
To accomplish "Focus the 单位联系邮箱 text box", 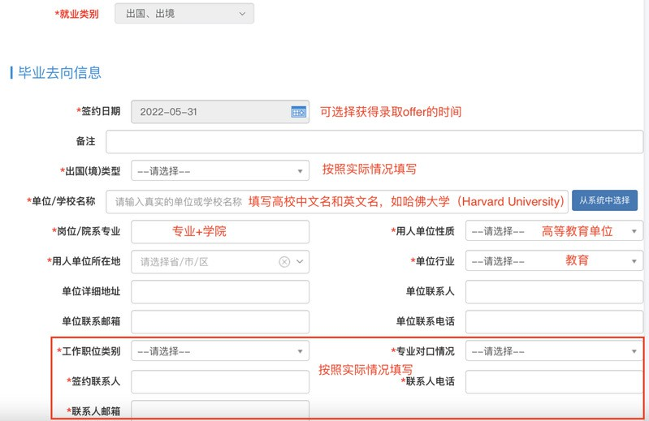I will [x=220, y=322].
